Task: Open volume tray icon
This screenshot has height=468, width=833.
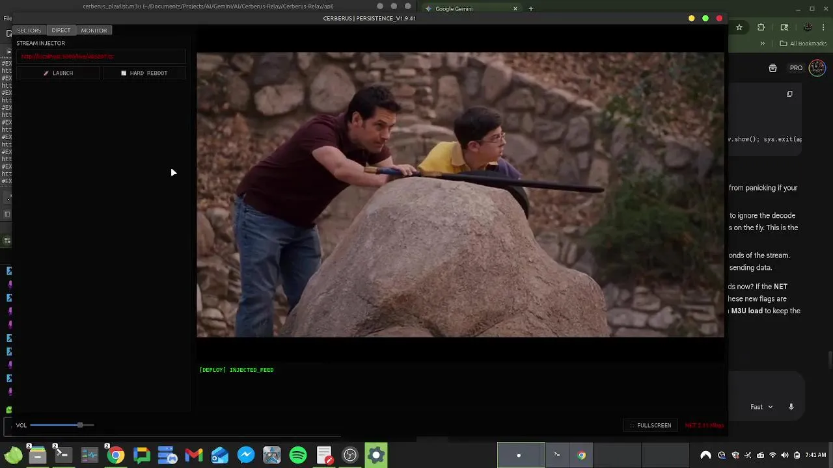Action: (x=785, y=455)
